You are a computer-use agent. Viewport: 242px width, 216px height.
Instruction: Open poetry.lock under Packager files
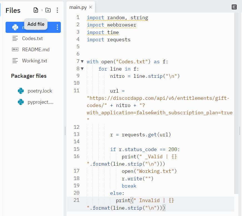coord(40,91)
